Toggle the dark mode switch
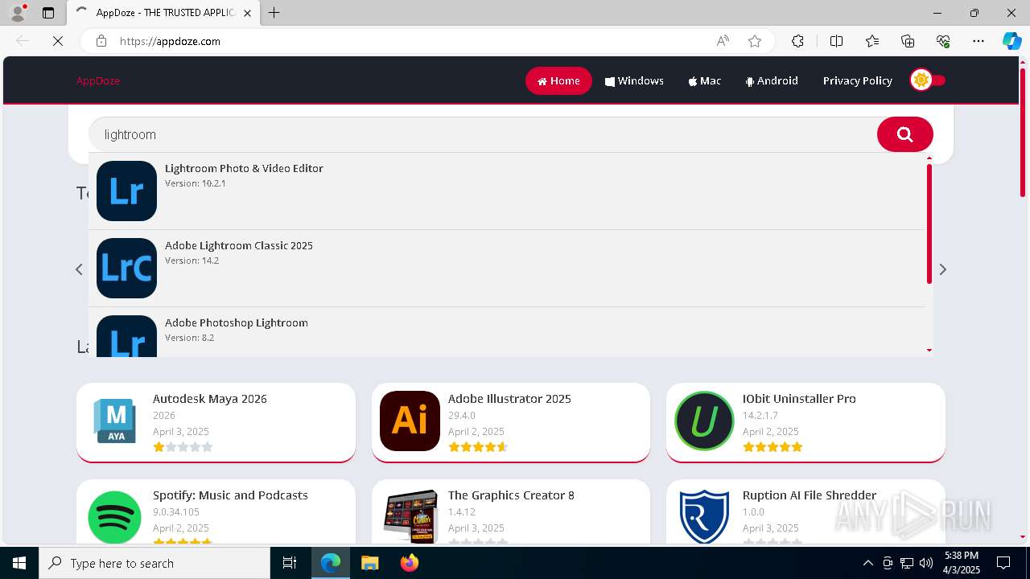 [x=928, y=80]
